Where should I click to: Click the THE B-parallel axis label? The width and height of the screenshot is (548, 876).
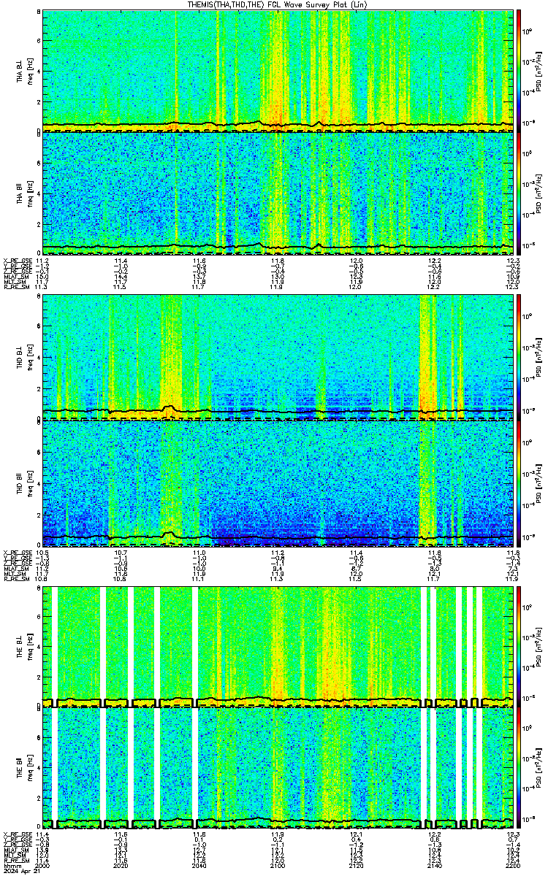coord(20,767)
